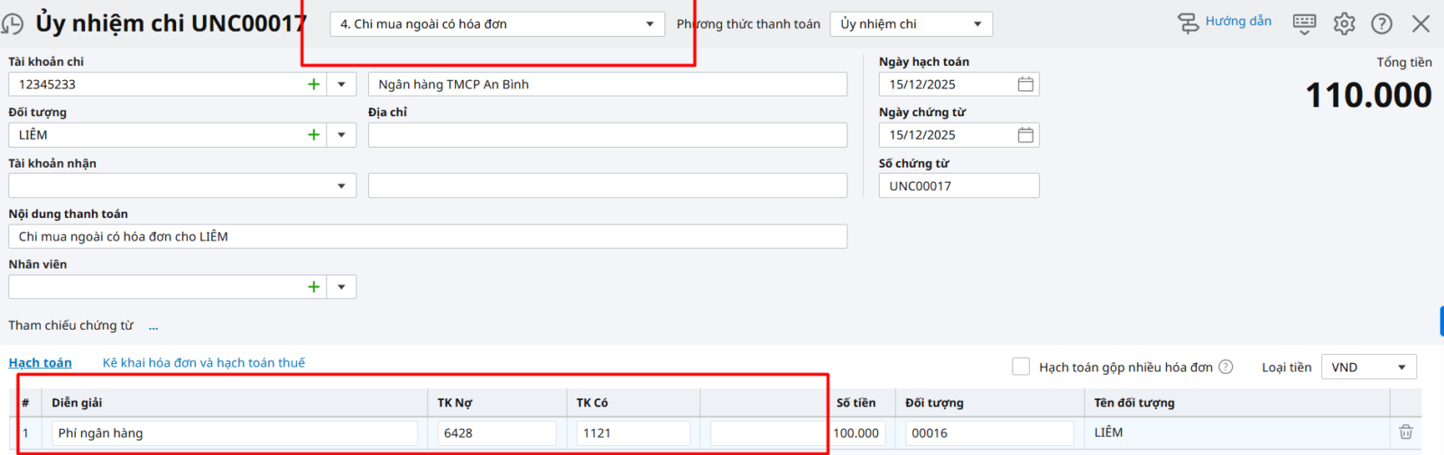Viewport: 1444px width, 455px height.
Task: Add new account with Tài khoản chi plus icon
Action: [x=313, y=85]
